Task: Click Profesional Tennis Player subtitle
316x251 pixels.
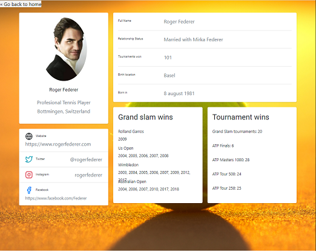Action: 64,102
